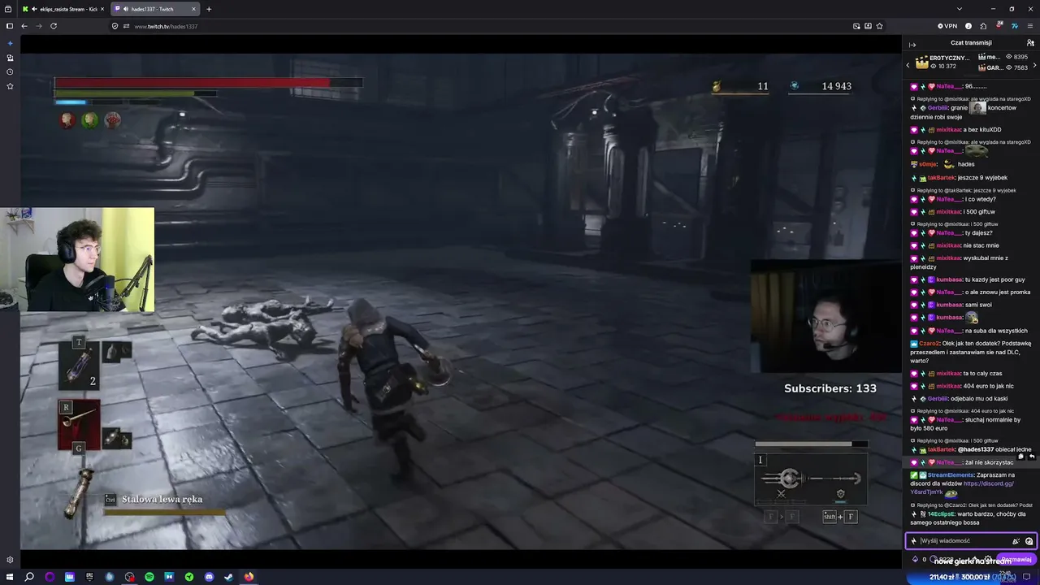Open the discord.gg link in chat
This screenshot has height=585, width=1040.
962,487
